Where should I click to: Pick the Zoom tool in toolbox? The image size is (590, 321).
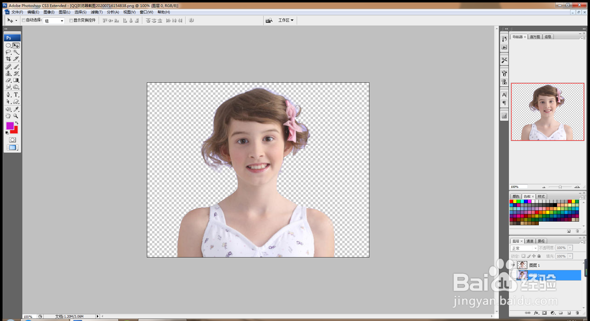16,116
